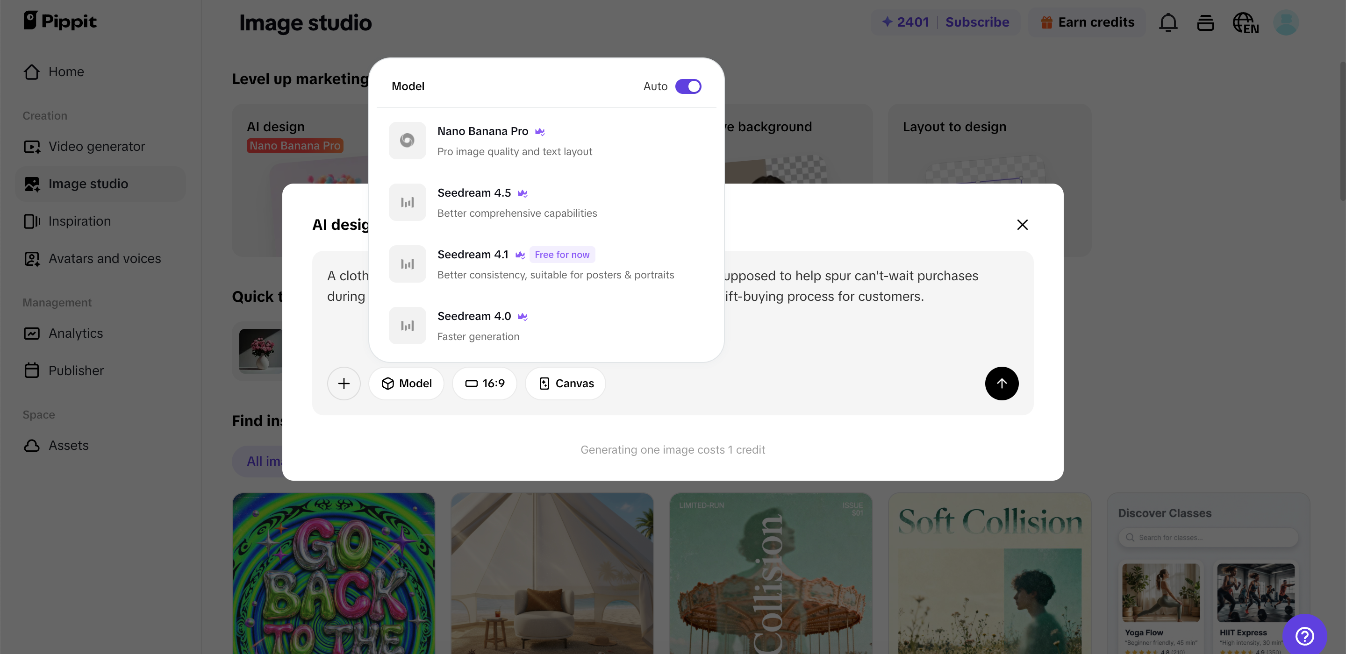Open notifications bell icon
Viewport: 1346px width, 654px height.
(1168, 22)
